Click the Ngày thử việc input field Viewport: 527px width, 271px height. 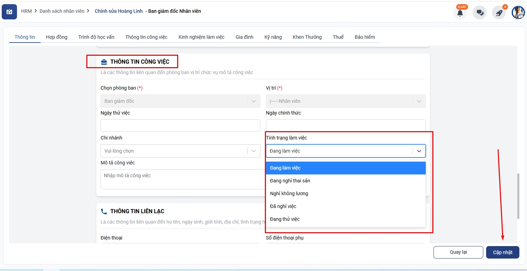[180, 126]
